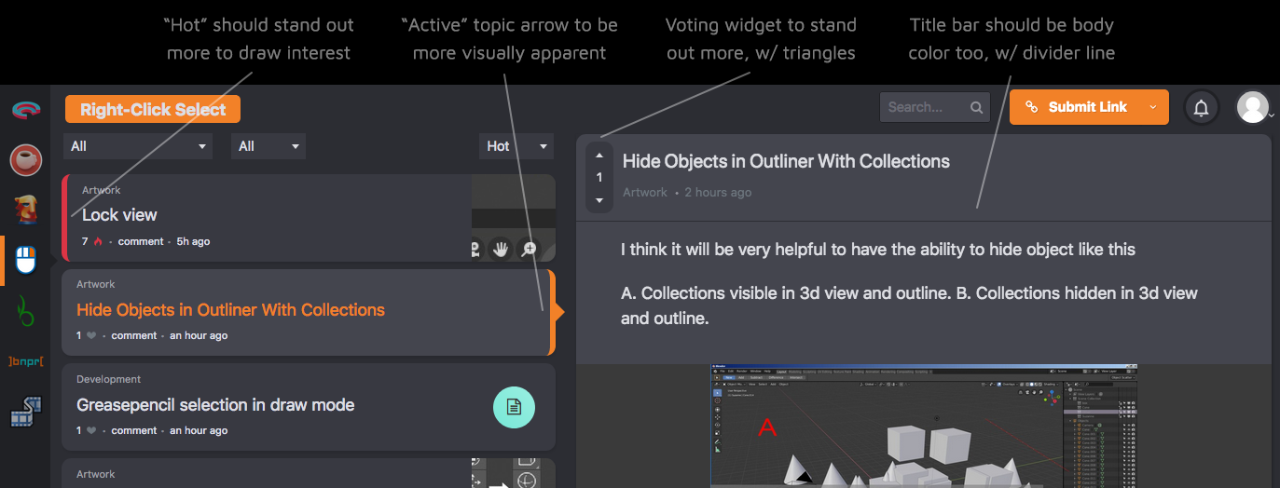Click the 5h ago timestamp on Lock view

coord(193,242)
